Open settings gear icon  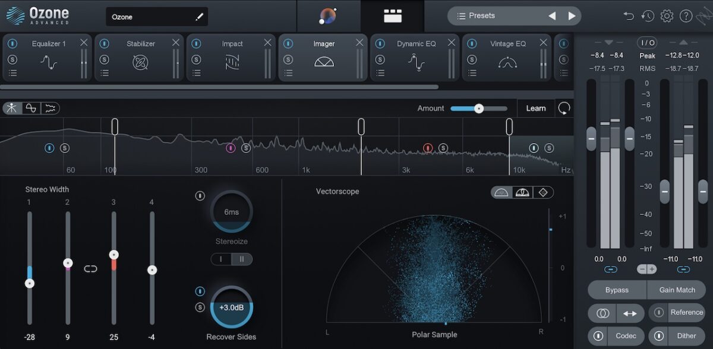pos(667,16)
